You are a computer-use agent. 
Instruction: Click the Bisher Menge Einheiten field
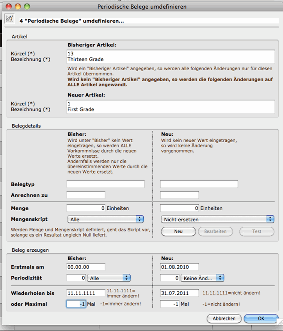[86, 208]
